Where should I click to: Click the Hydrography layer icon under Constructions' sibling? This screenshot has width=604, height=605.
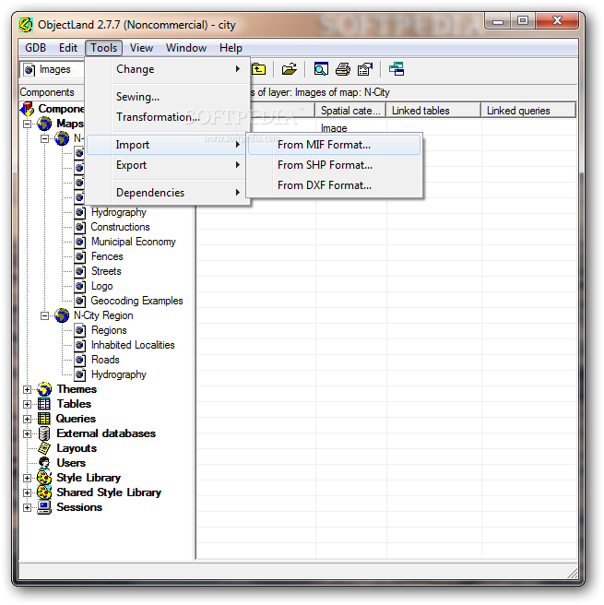coord(80,212)
